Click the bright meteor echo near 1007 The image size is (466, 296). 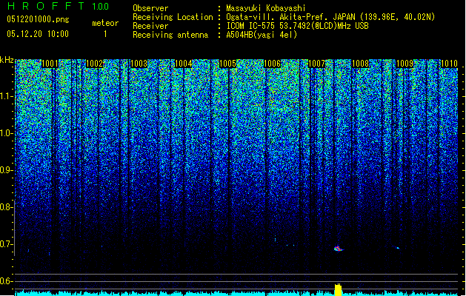tap(338, 249)
